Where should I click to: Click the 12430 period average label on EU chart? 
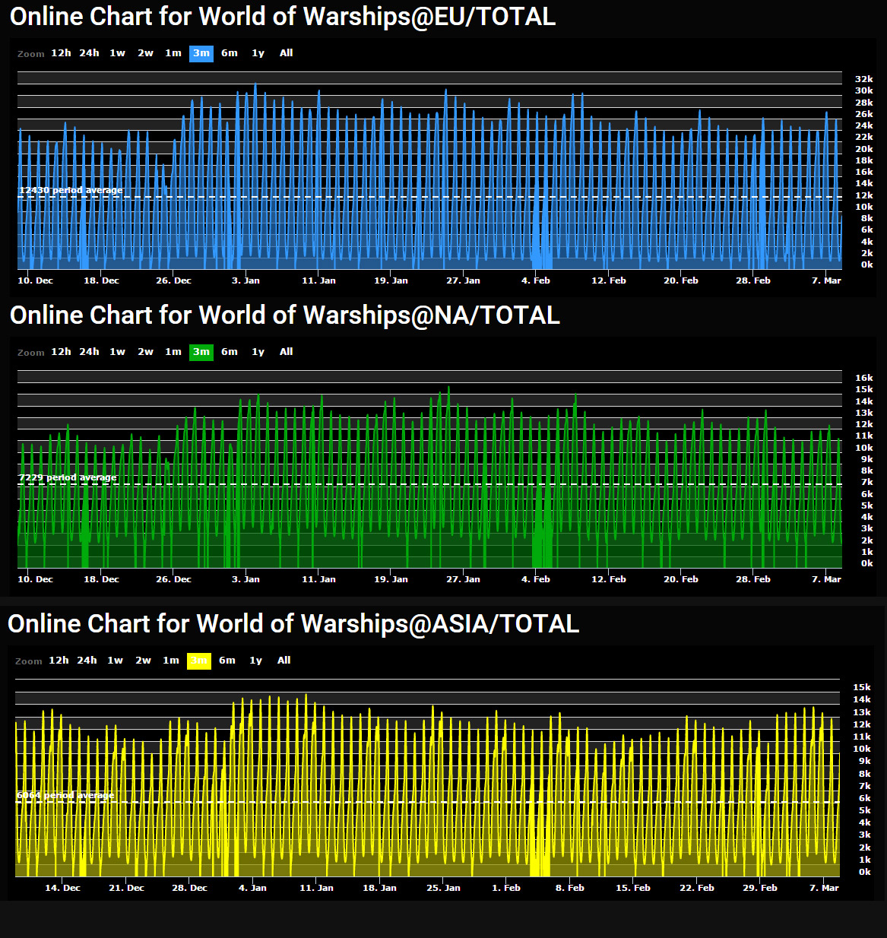coord(71,191)
